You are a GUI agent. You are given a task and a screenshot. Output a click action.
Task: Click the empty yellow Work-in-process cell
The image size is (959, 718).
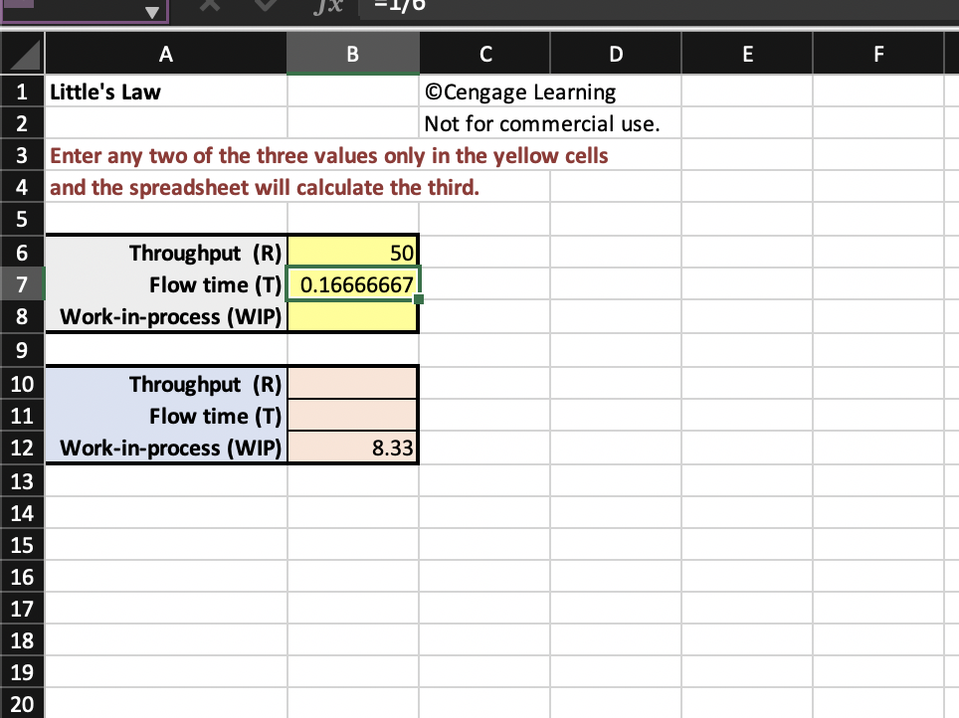[353, 316]
